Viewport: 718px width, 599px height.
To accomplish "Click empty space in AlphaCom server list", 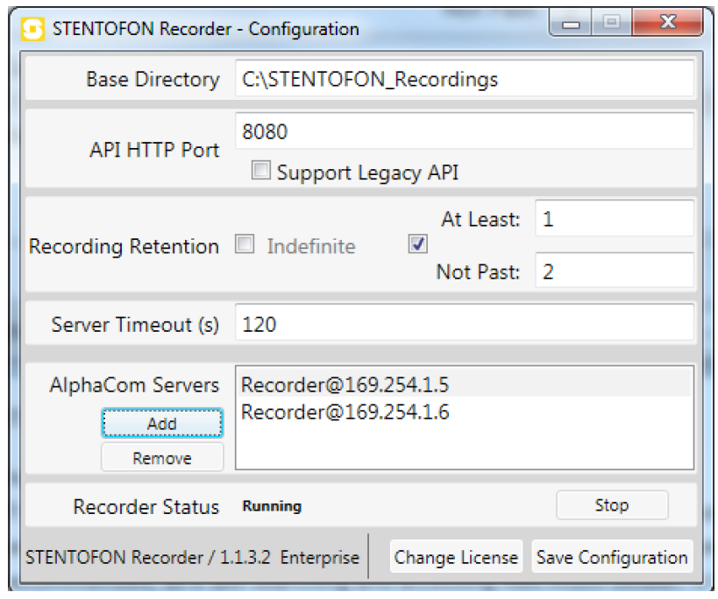I will pos(464,448).
